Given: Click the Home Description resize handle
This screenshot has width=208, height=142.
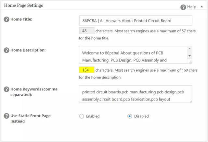Looking at the screenshot, I should (190, 62).
